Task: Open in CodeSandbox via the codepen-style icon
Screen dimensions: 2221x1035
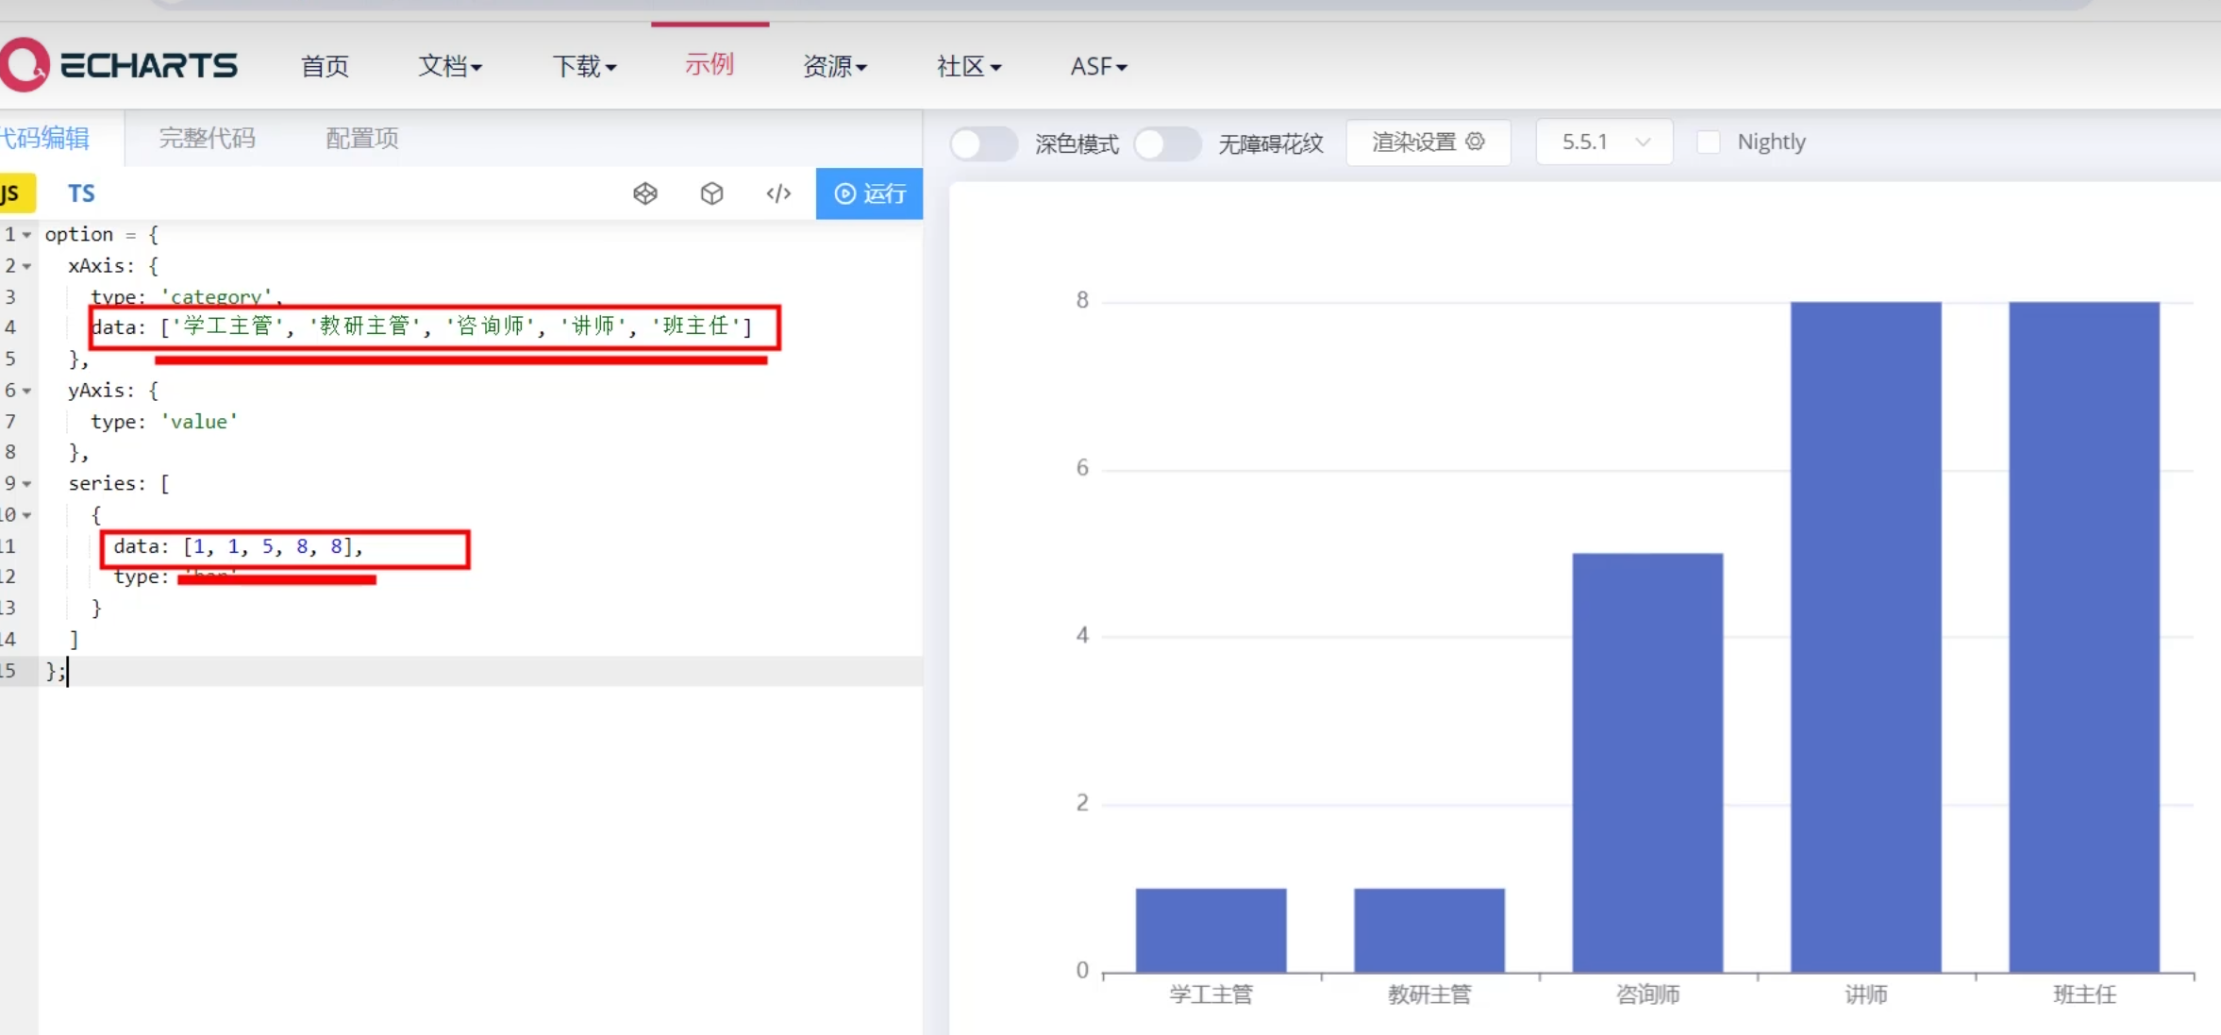Action: pos(645,193)
